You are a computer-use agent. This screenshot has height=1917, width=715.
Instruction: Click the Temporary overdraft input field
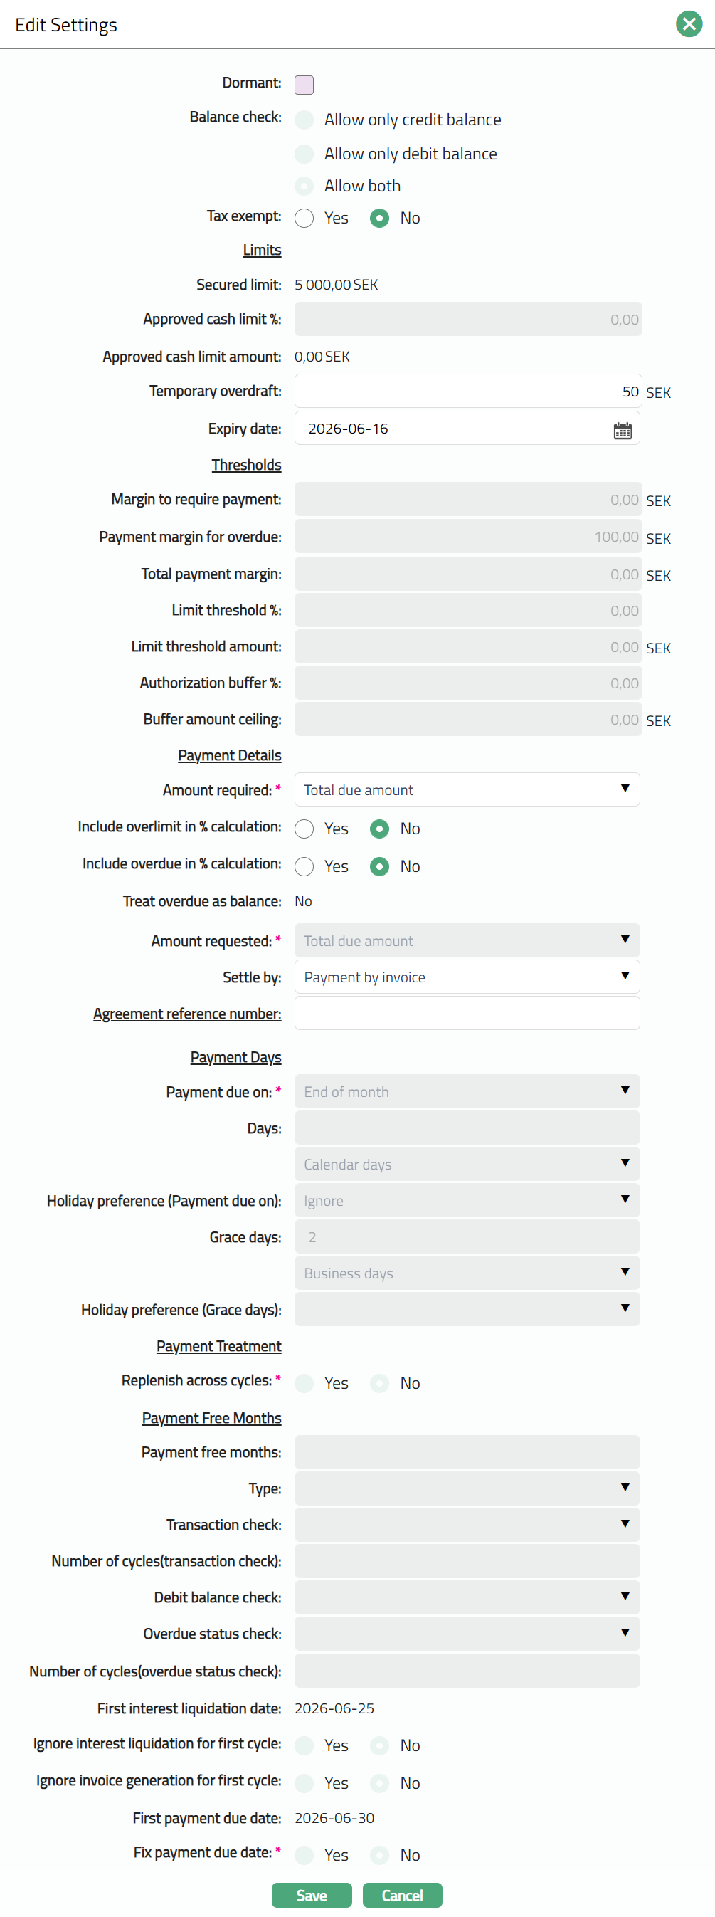(467, 392)
